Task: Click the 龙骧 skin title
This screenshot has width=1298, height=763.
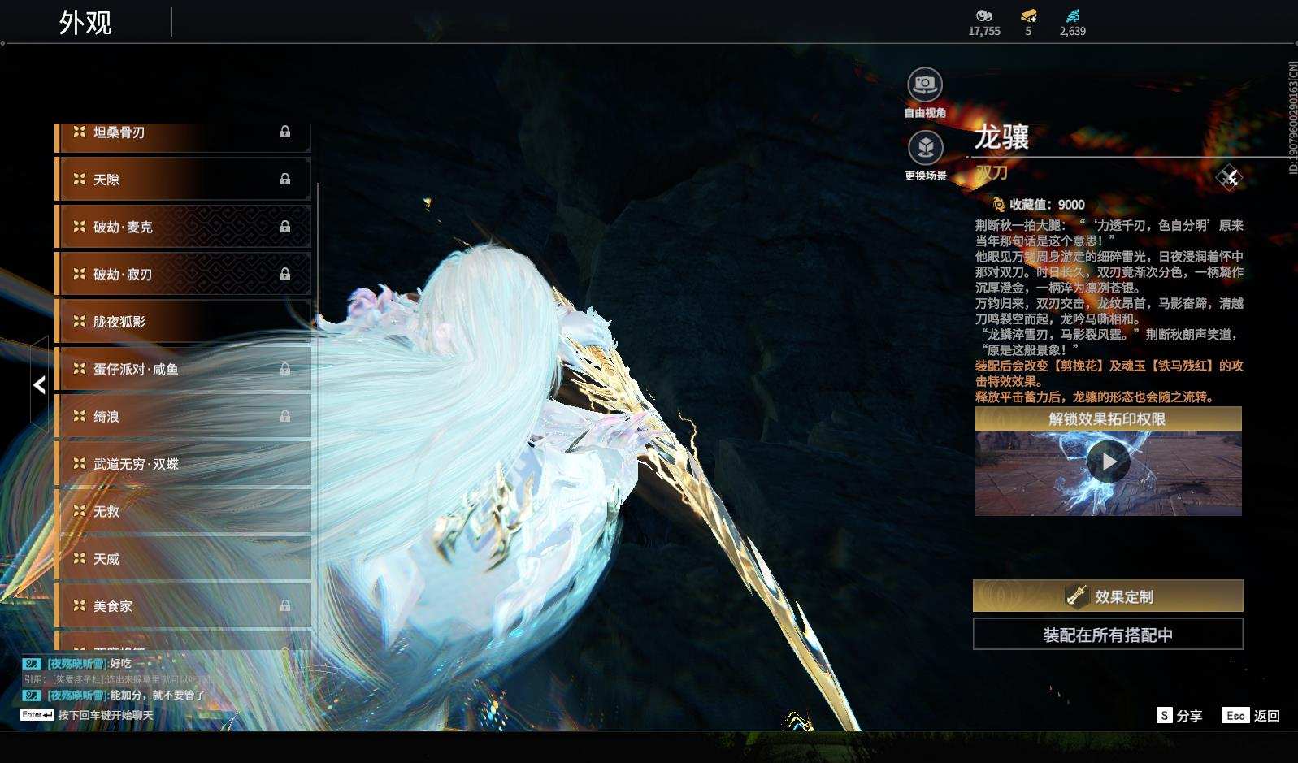Action: click(1001, 137)
